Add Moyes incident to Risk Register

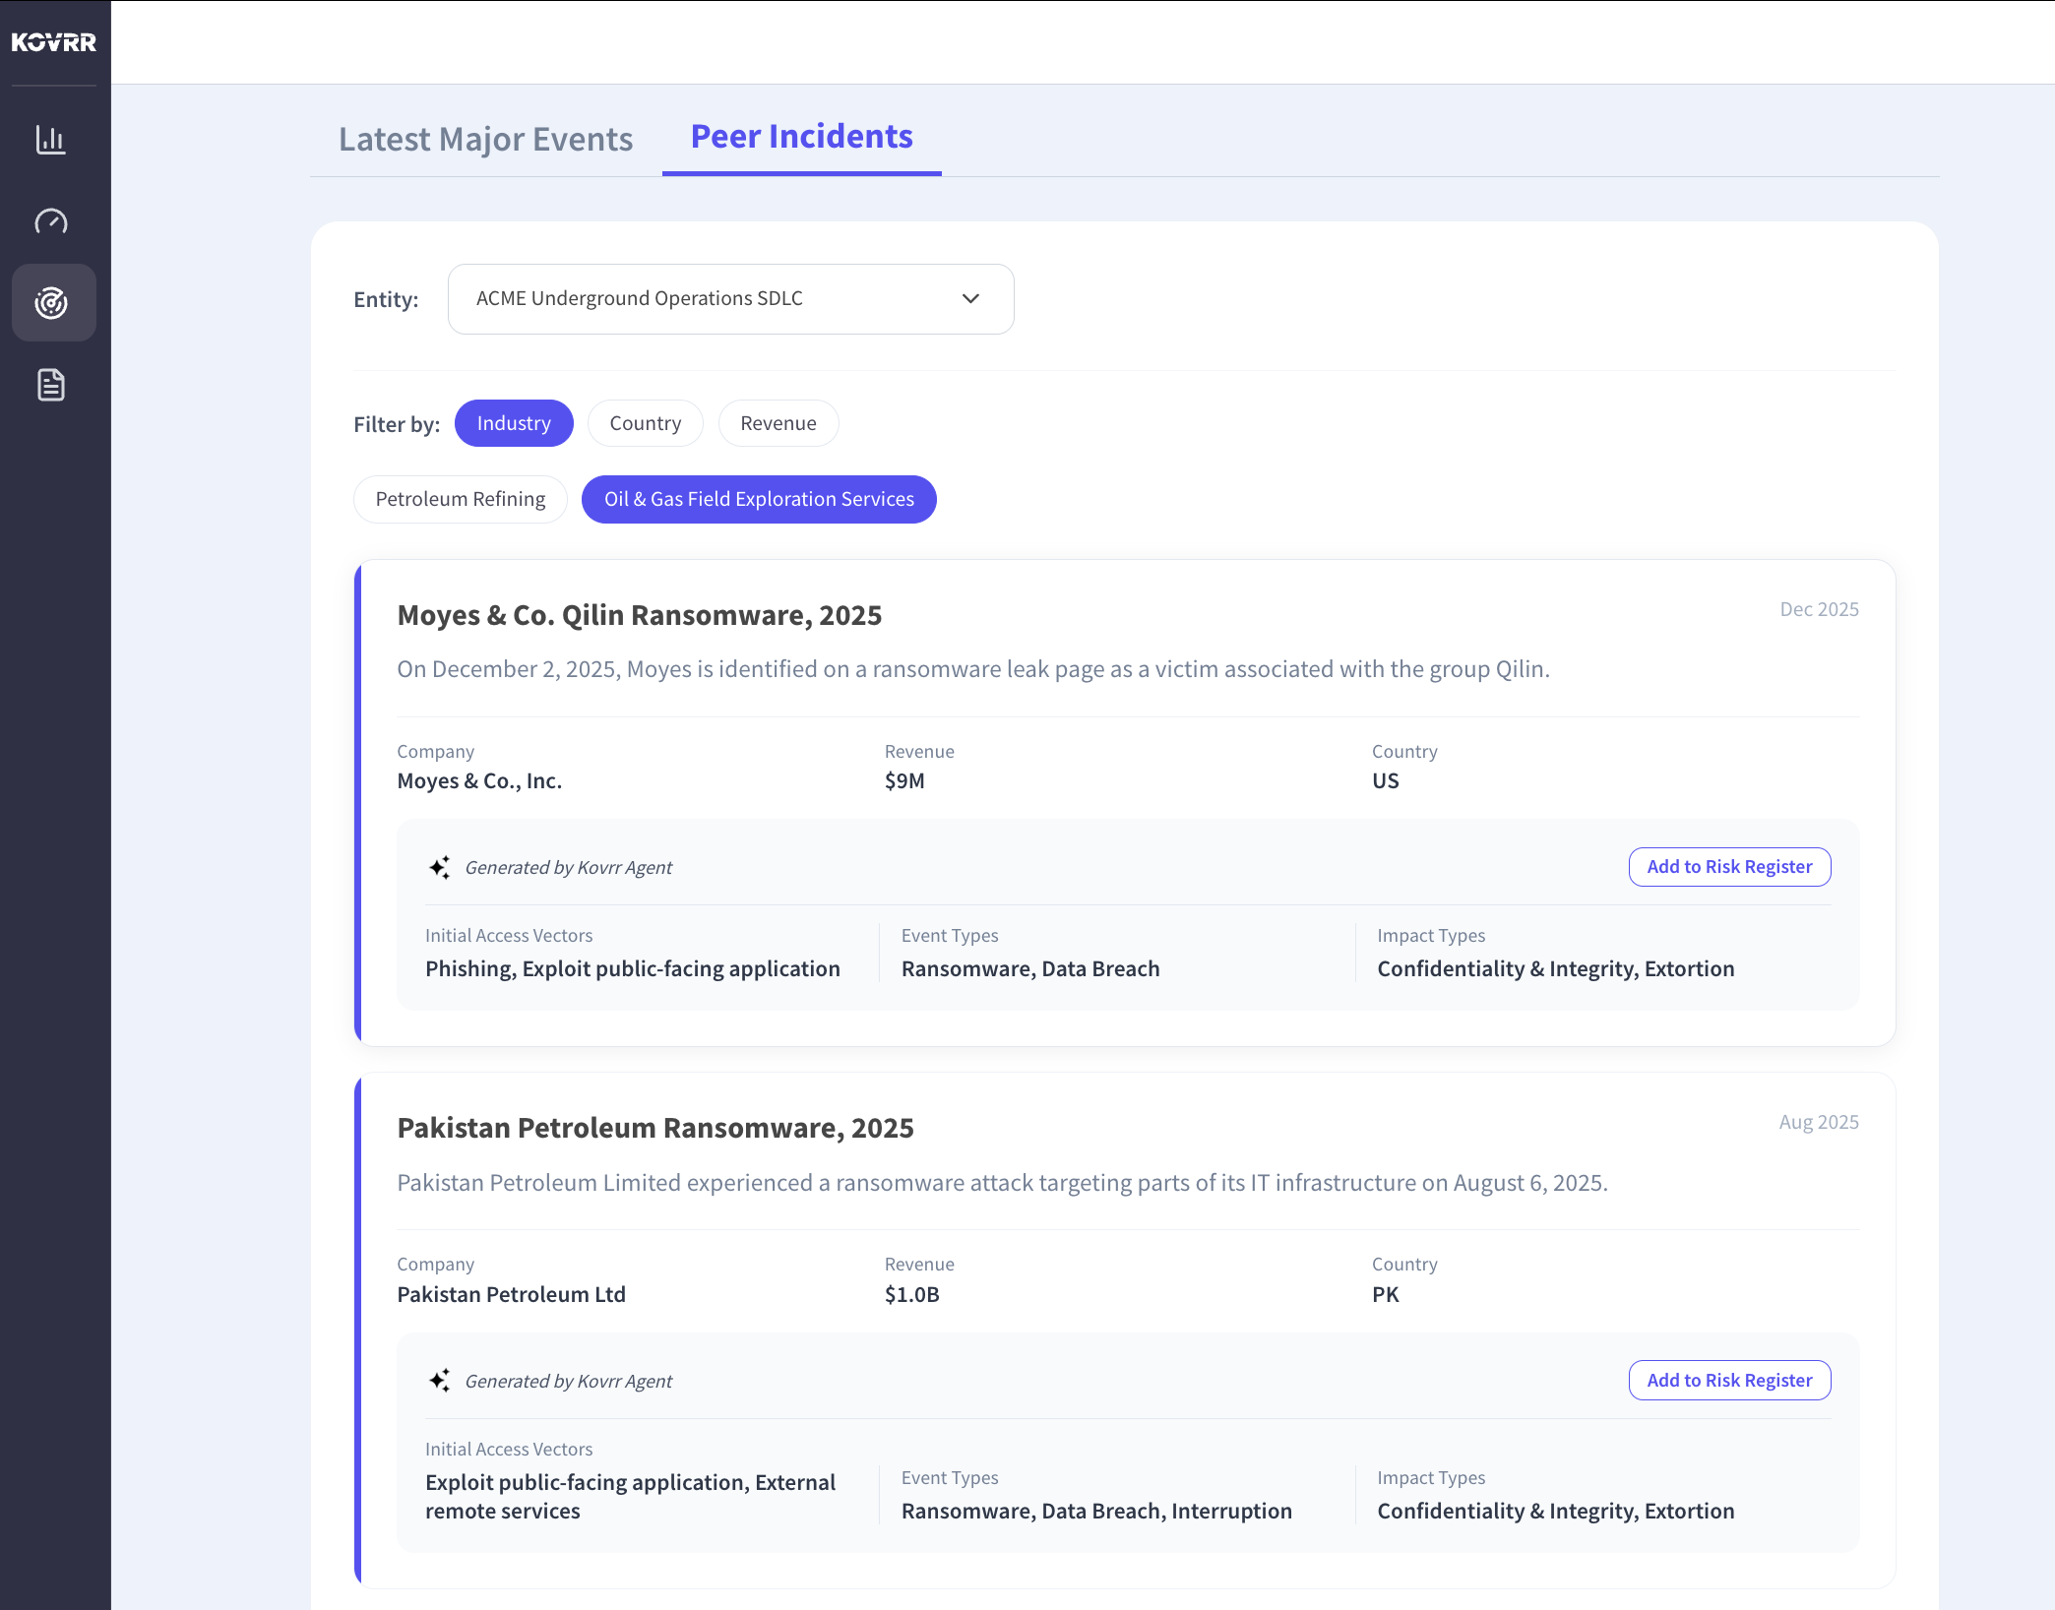1729,867
